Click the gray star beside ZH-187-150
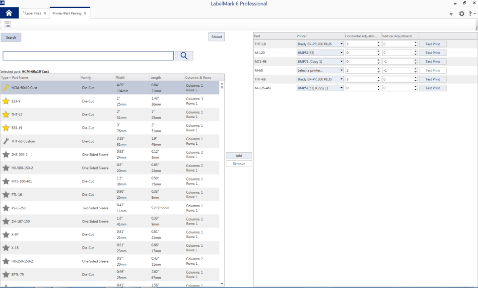The height and width of the screenshot is (288, 478). [6, 221]
